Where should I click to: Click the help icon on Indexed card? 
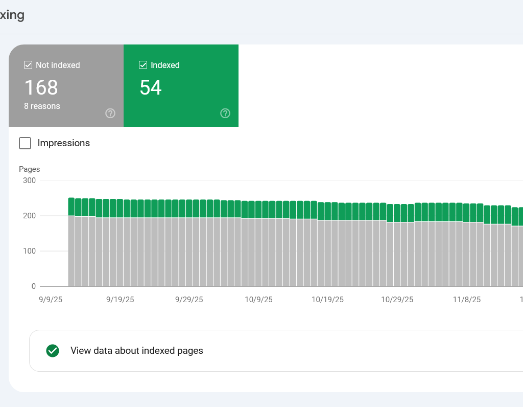pos(225,114)
